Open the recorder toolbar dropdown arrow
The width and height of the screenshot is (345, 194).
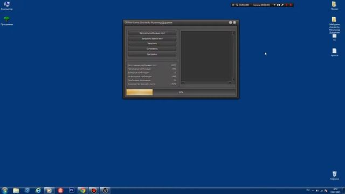(x=274, y=5)
